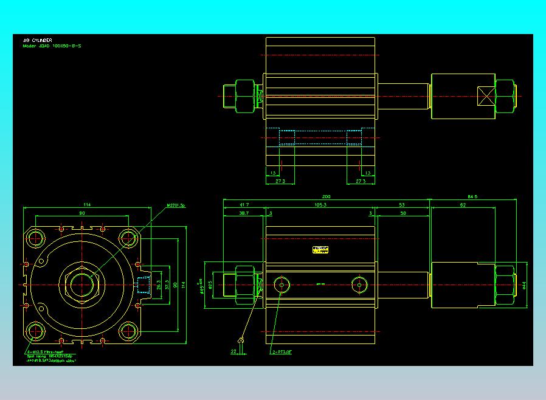This screenshot has width=546, height=400.
Task: Click the 'M22X1.5p' thread callout
Action: tap(176, 205)
